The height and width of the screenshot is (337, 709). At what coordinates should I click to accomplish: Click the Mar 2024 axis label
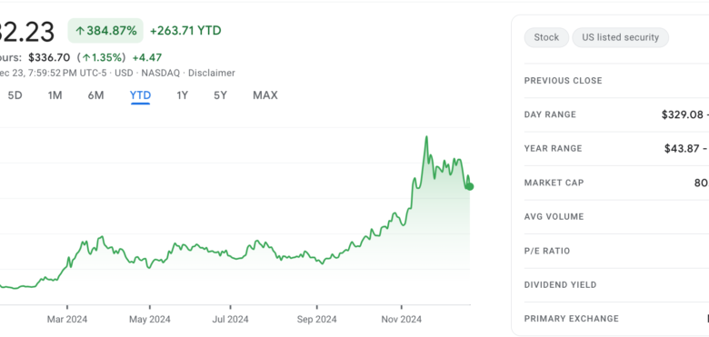point(67,320)
